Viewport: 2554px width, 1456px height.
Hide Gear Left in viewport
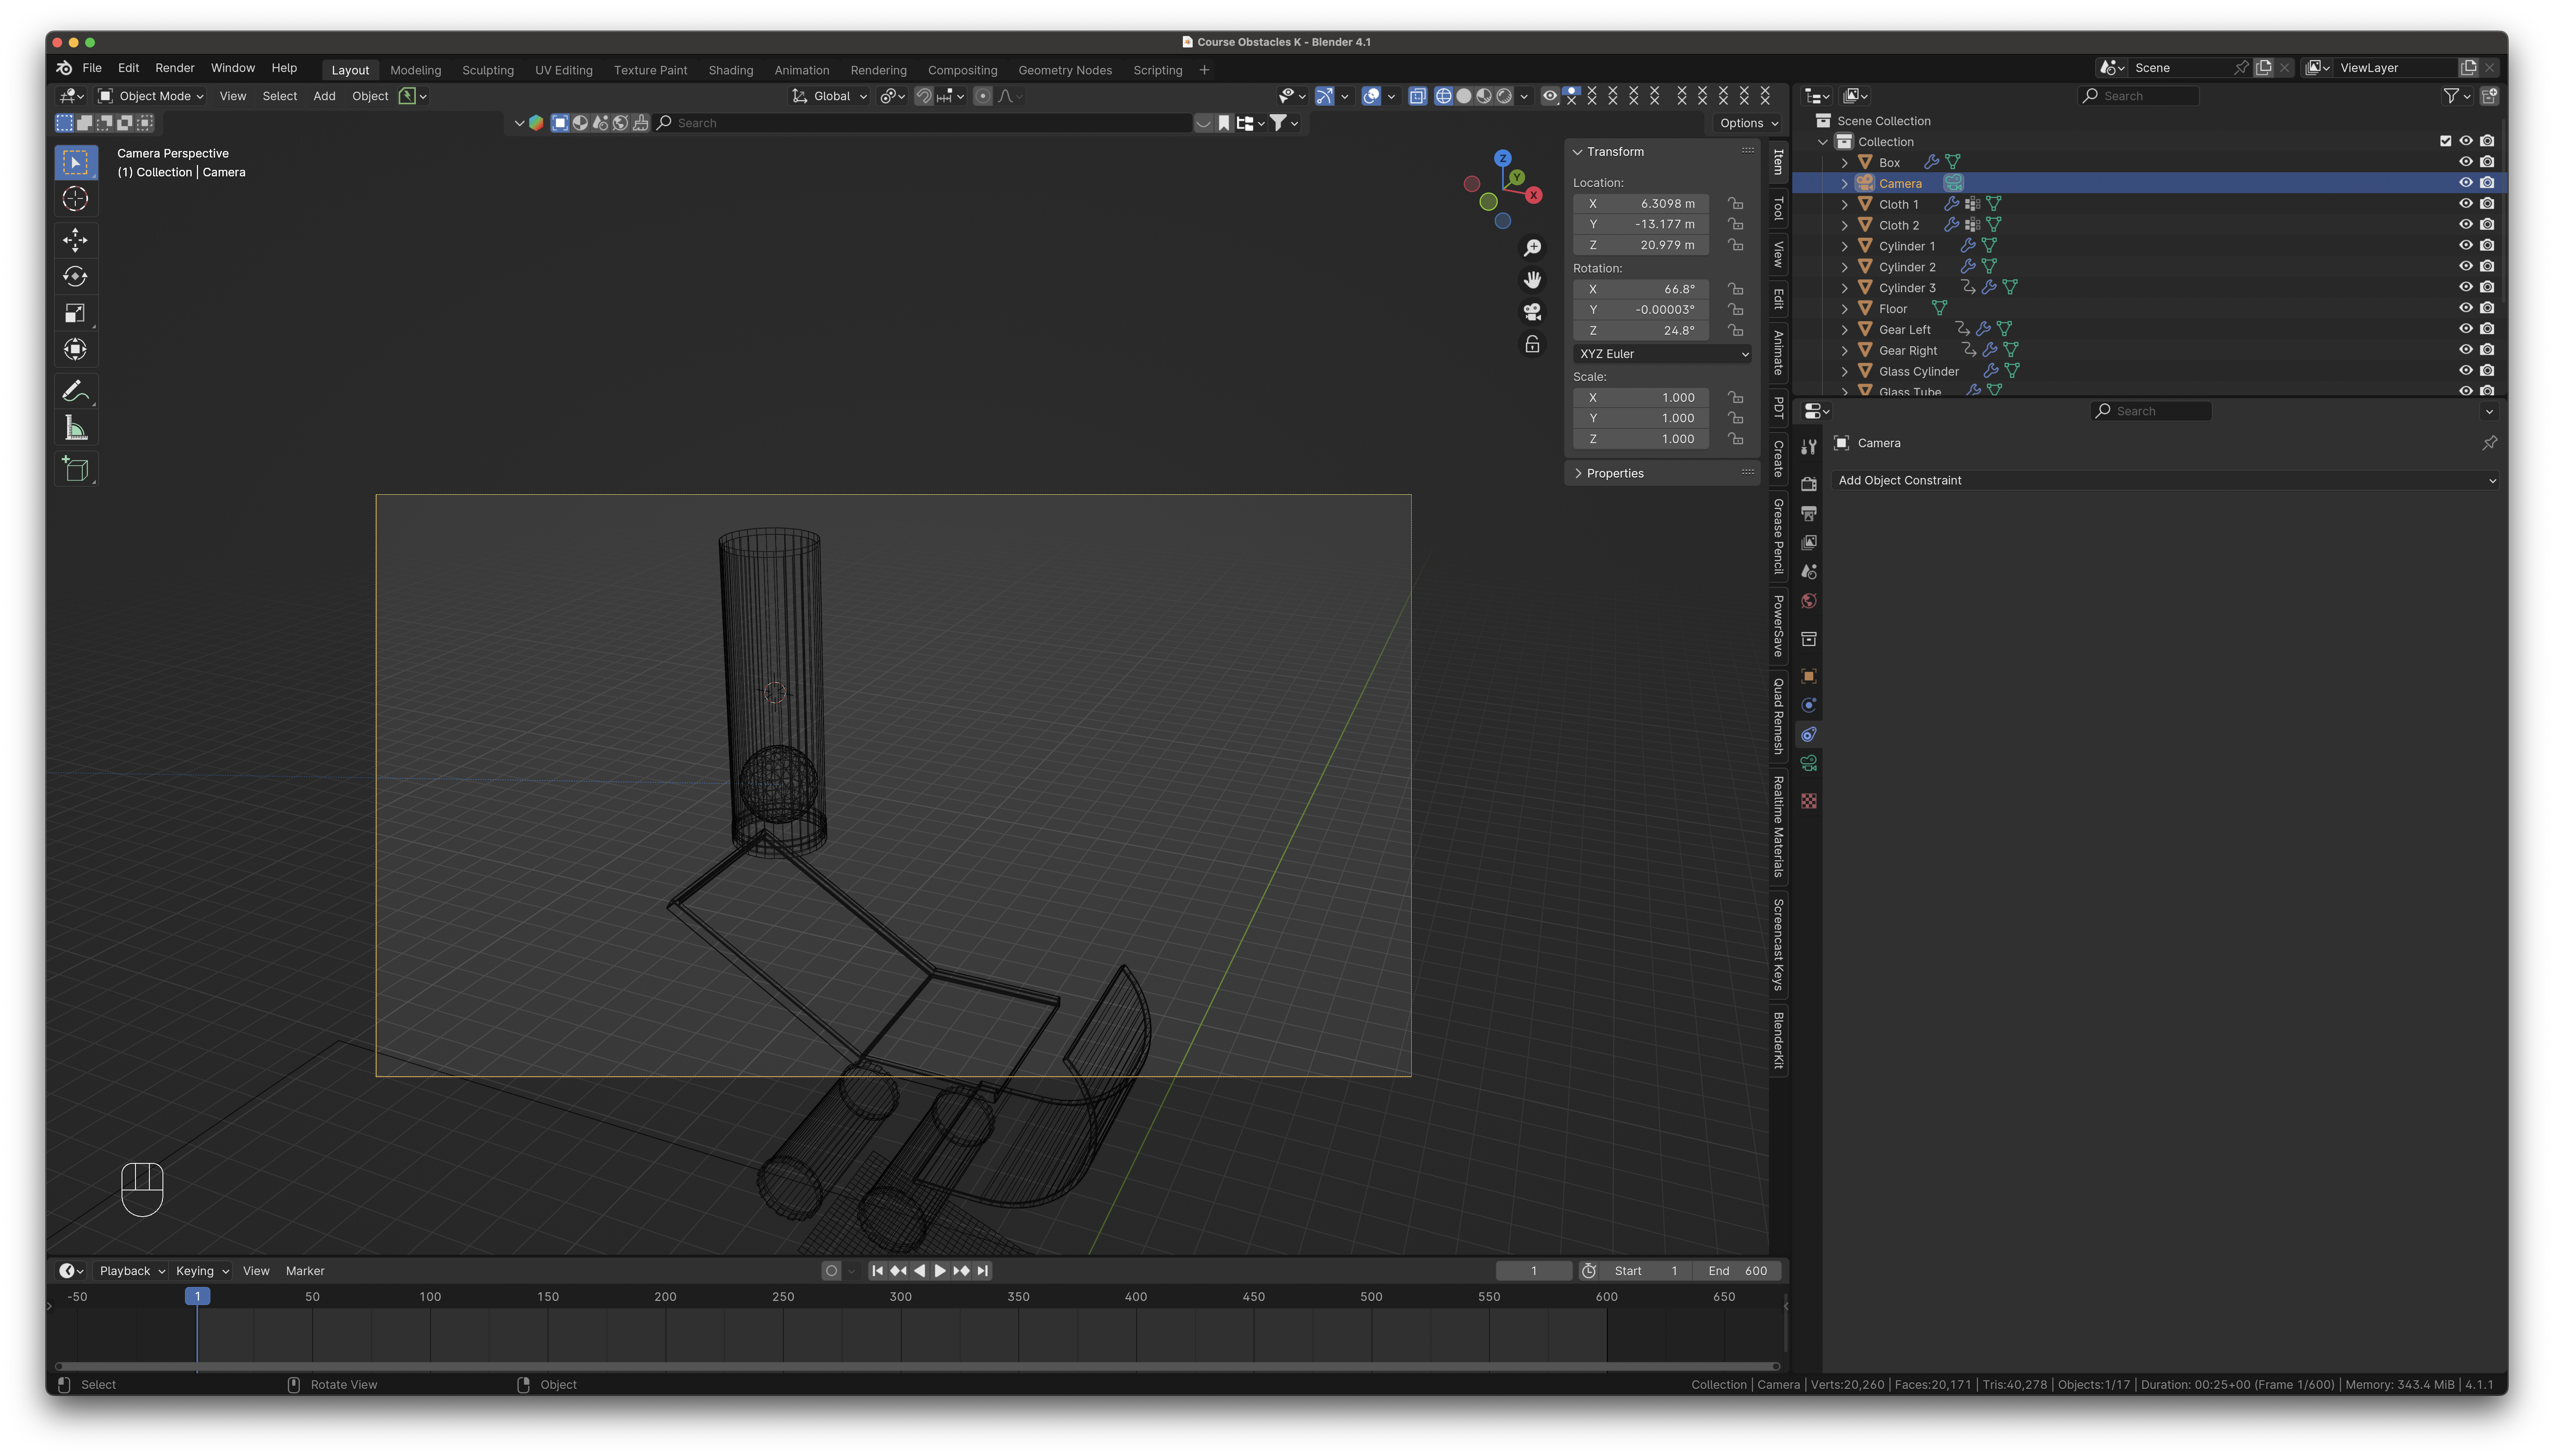2465,329
